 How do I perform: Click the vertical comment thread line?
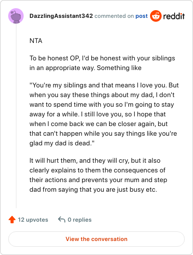click(16, 116)
